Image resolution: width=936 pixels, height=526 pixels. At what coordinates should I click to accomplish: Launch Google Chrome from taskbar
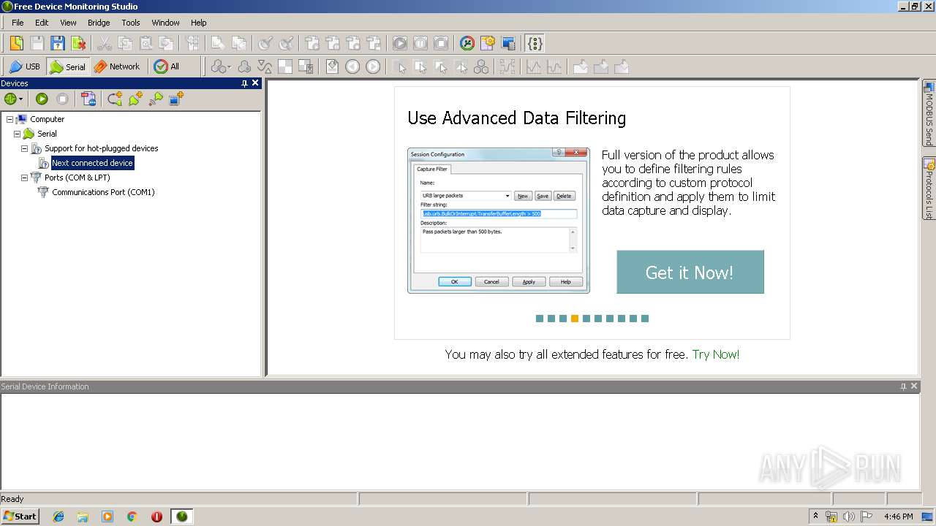pos(132,517)
